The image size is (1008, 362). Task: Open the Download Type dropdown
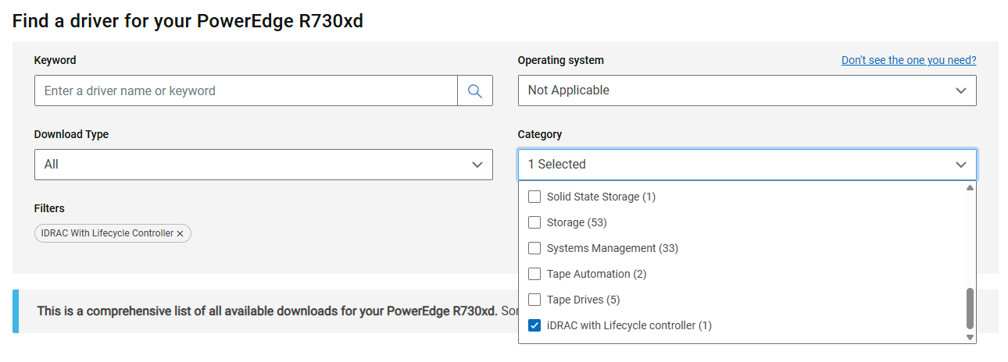coord(263,165)
